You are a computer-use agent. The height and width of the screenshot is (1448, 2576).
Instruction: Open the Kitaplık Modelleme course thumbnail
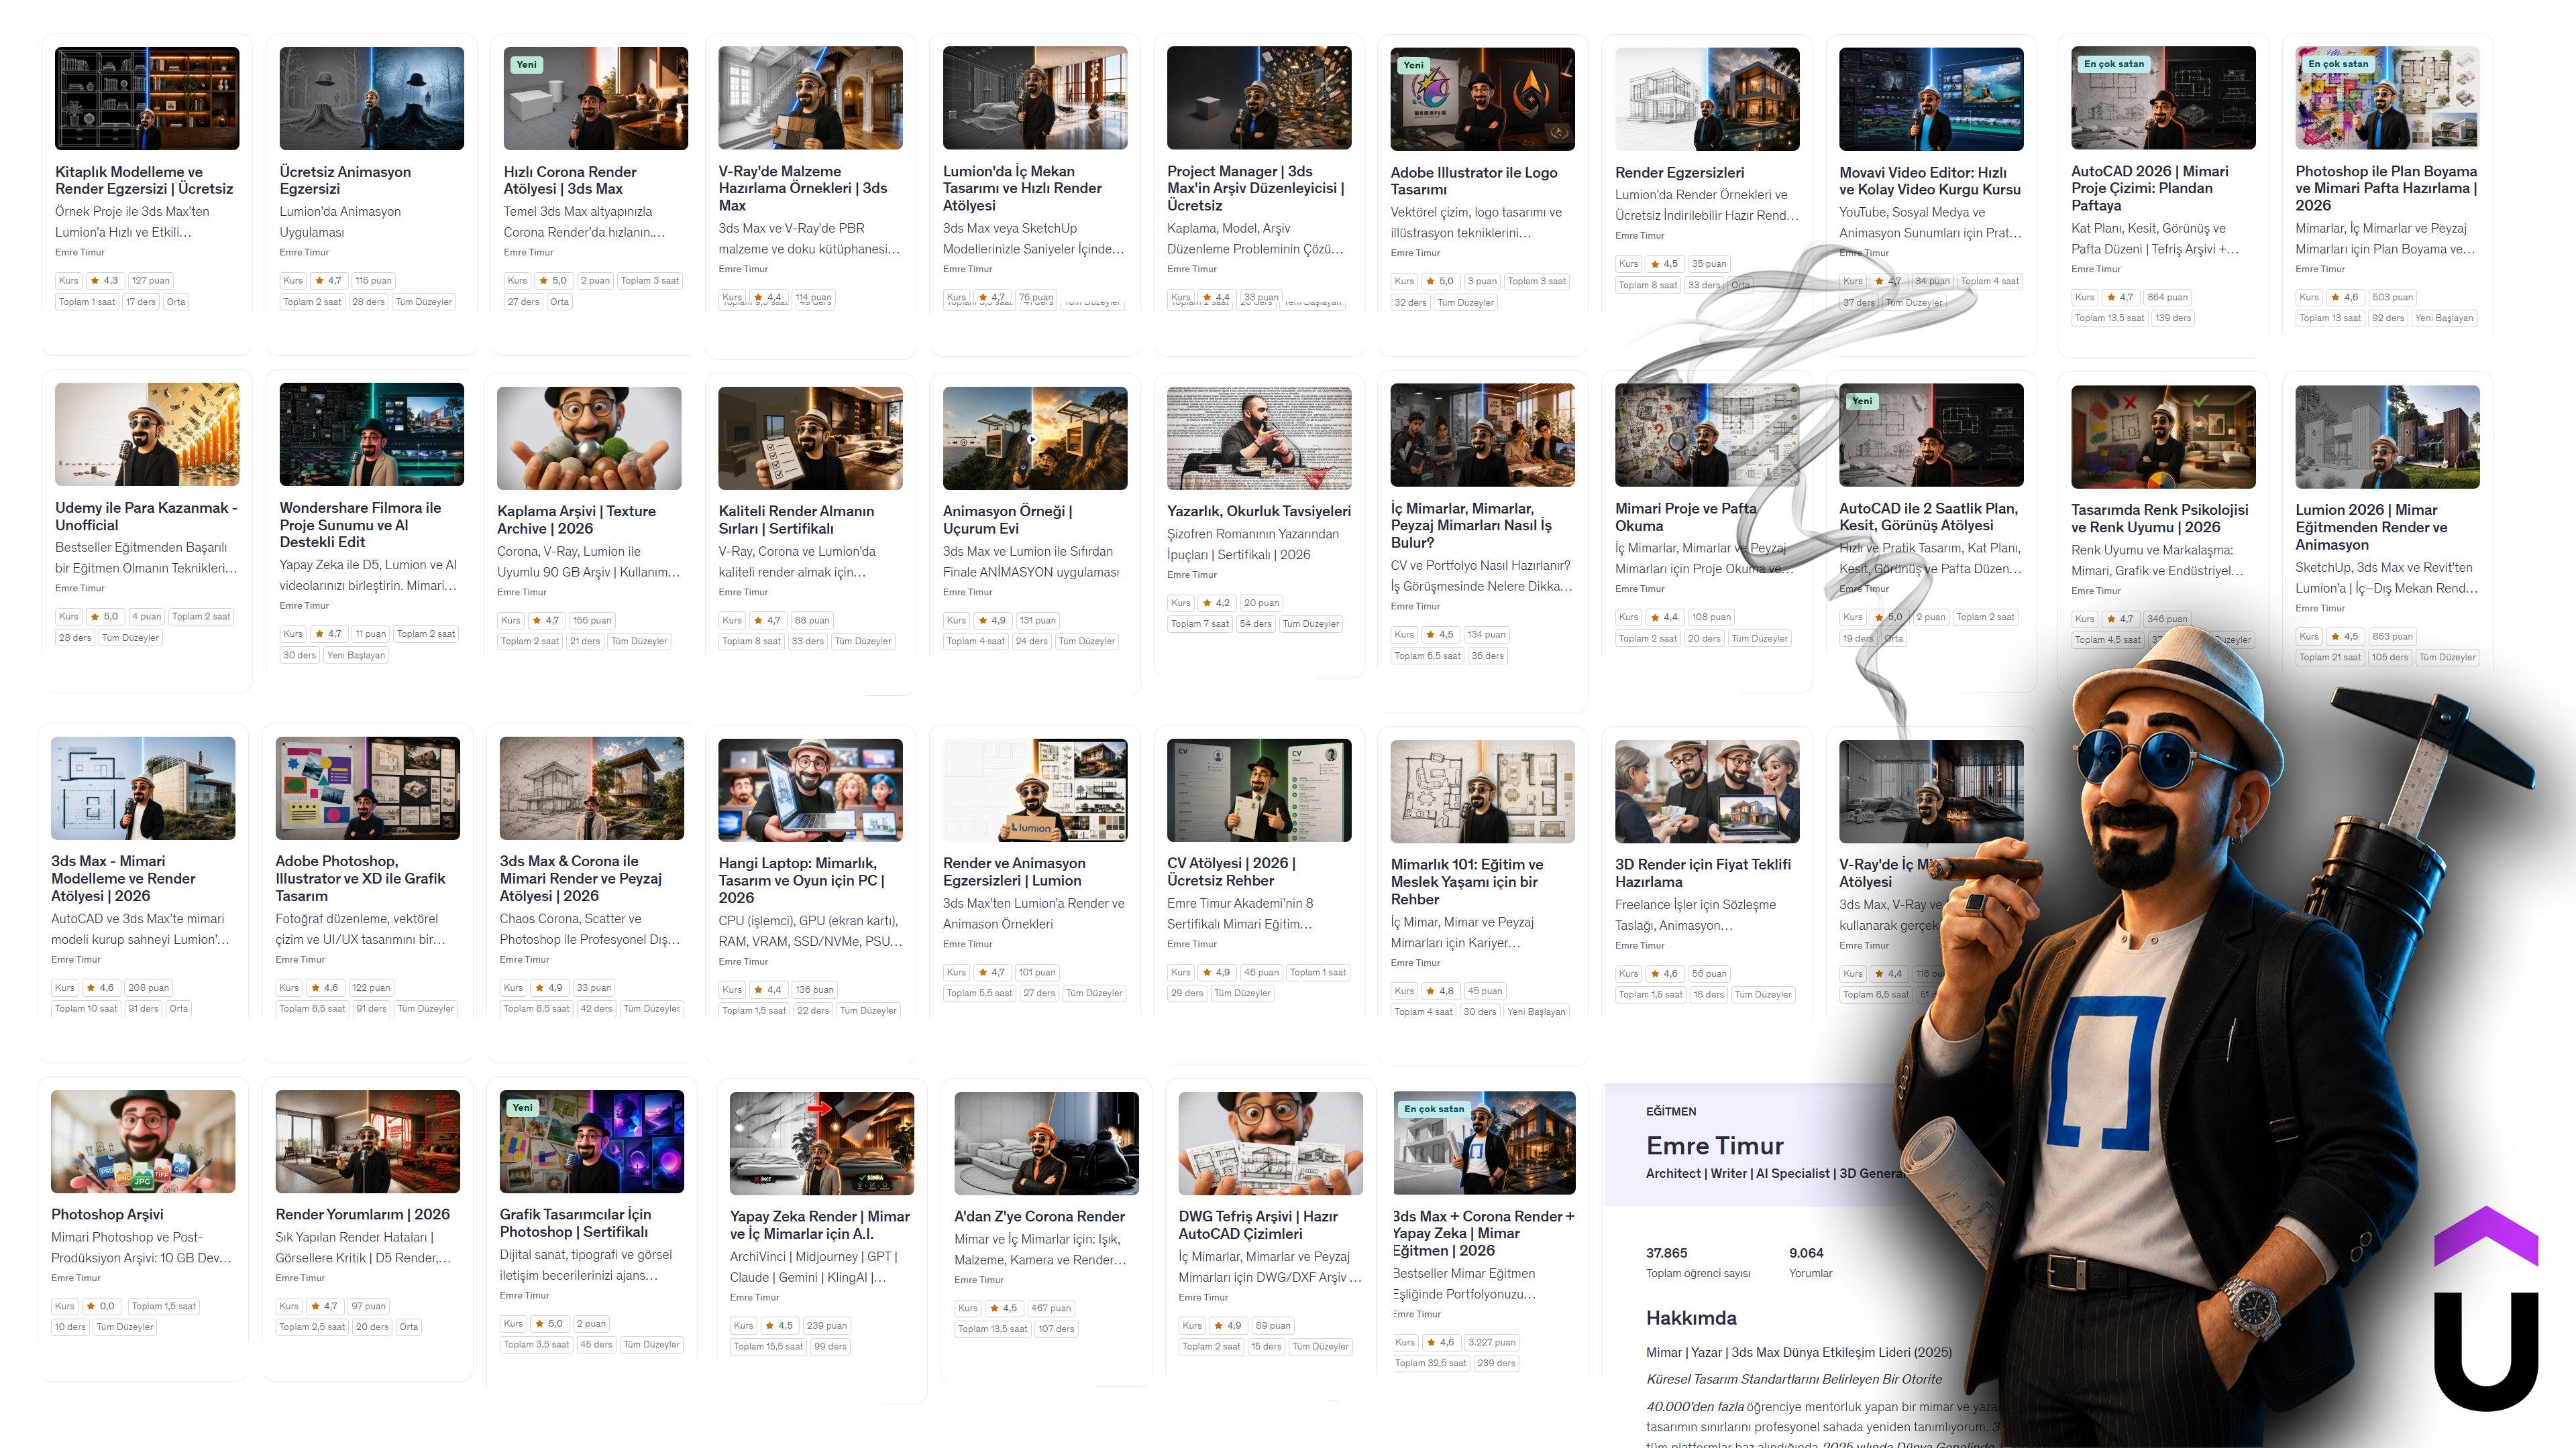[147, 98]
